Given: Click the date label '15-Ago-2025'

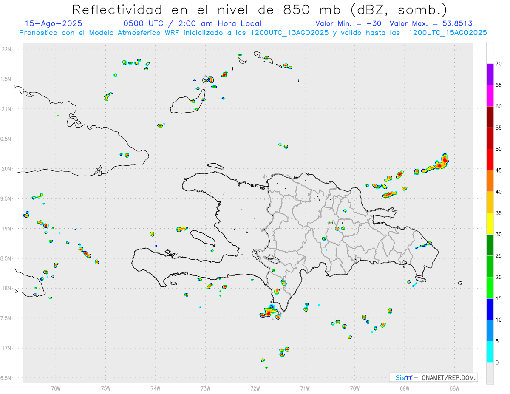Looking at the screenshot, I should (54, 24).
